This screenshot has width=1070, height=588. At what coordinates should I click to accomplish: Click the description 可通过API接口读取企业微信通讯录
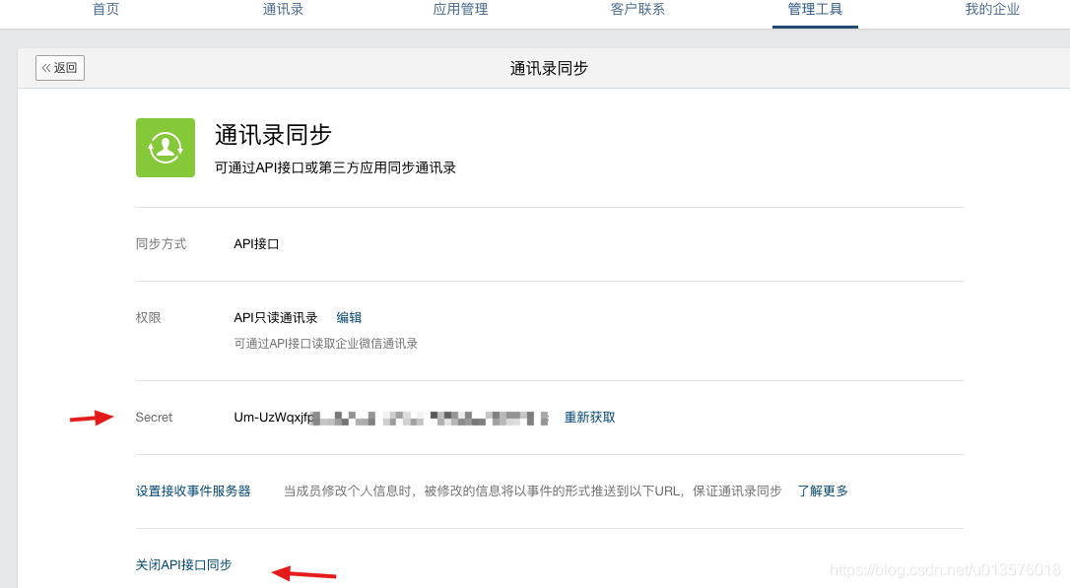[325, 343]
